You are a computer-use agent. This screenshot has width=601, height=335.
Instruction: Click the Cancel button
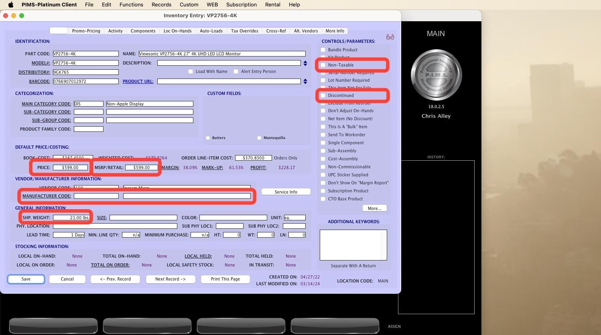(x=67, y=279)
